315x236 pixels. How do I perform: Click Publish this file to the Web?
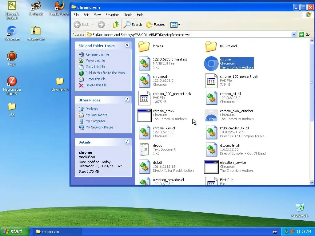click(105, 73)
